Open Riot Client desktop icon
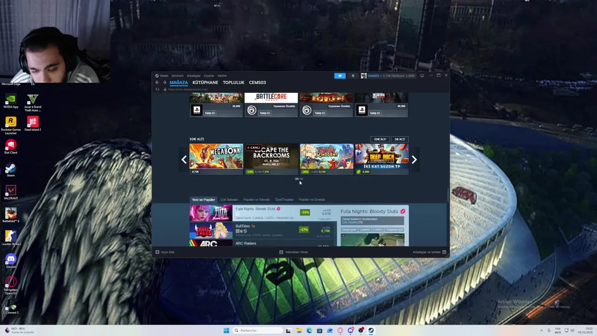Viewport: 597px width, 336px height. click(x=11, y=147)
